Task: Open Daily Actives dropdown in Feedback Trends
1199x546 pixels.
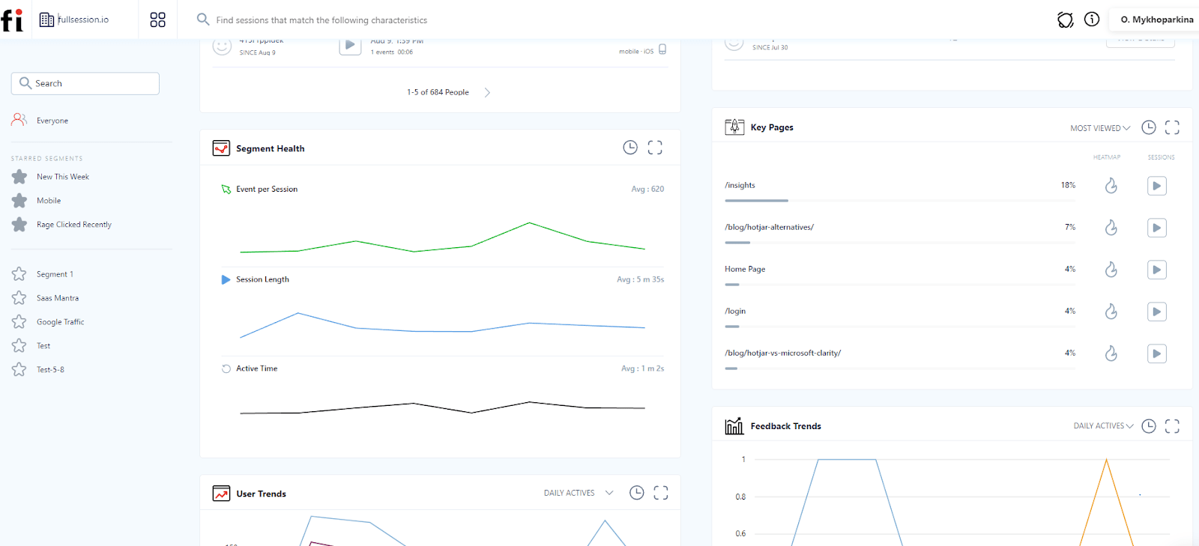Action: (x=1103, y=426)
